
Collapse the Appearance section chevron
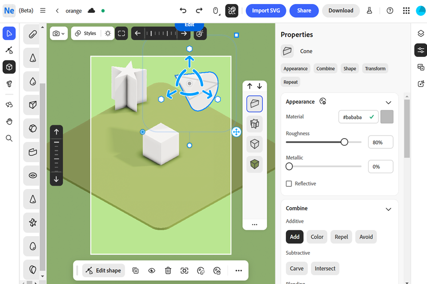[x=388, y=103]
